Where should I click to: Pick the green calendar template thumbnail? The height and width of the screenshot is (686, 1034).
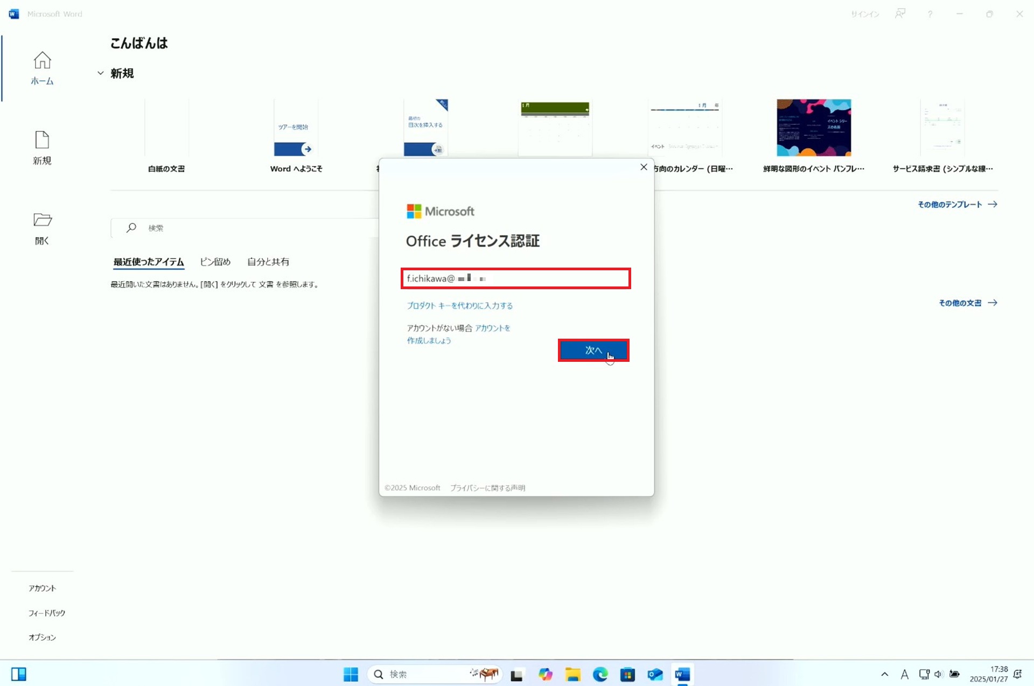coord(555,128)
